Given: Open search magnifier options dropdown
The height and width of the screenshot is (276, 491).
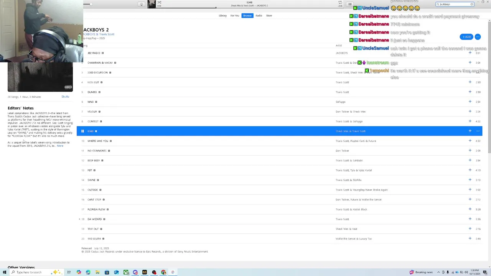Looking at the screenshot, I should click(x=438, y=4).
